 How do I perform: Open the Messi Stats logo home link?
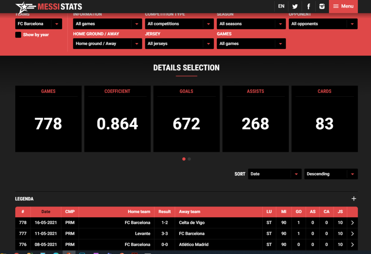pyautogui.click(x=49, y=7)
